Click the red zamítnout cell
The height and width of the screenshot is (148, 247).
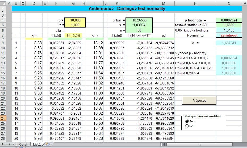pyautogui.click(x=229, y=35)
